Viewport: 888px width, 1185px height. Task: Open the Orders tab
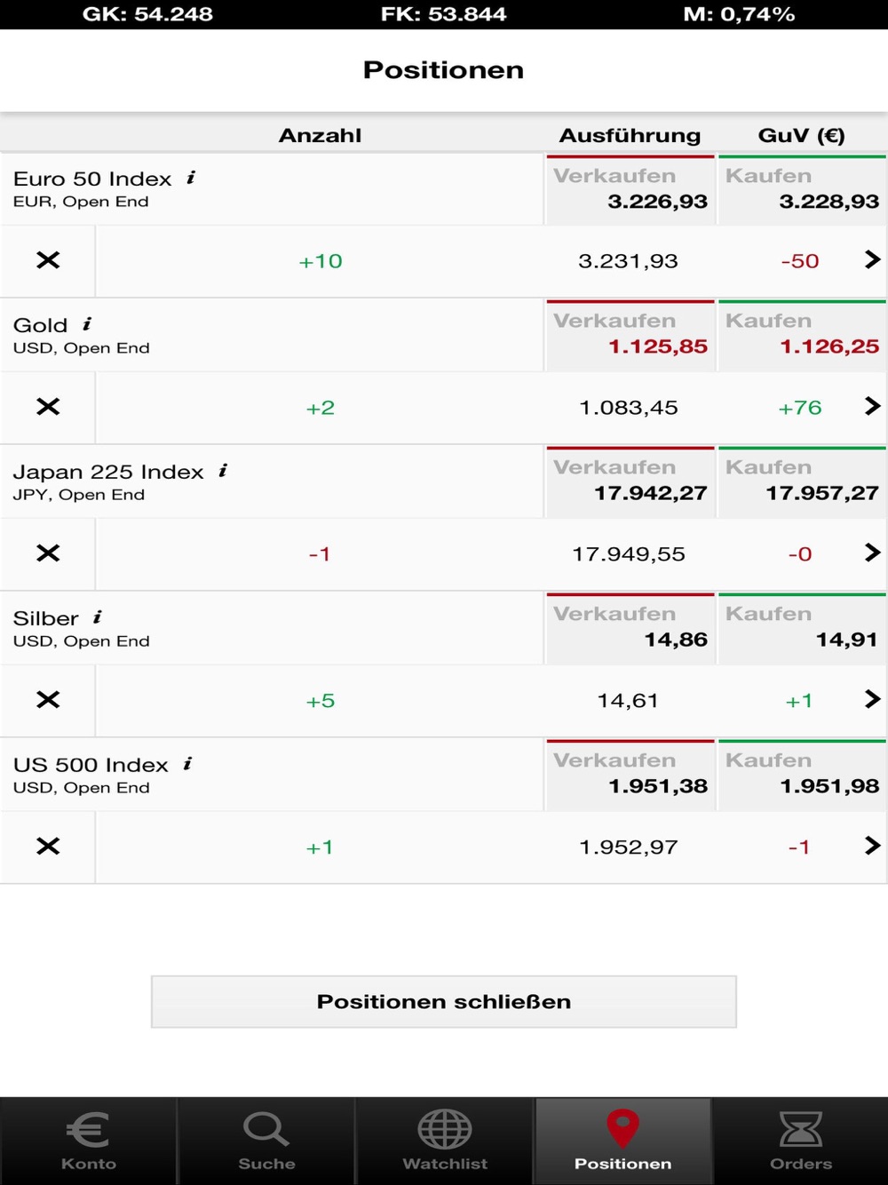coord(801,1141)
